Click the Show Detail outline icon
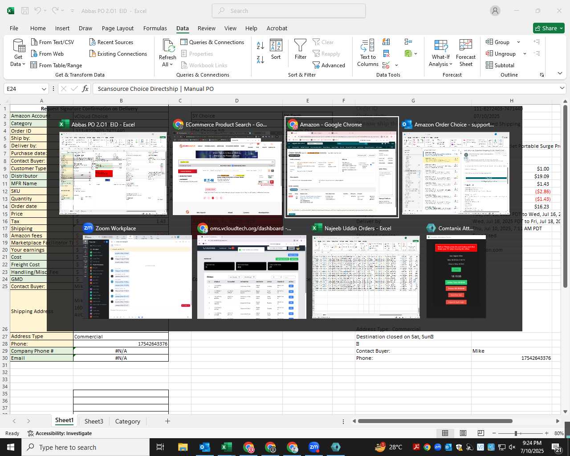570x456 pixels. (x=537, y=42)
